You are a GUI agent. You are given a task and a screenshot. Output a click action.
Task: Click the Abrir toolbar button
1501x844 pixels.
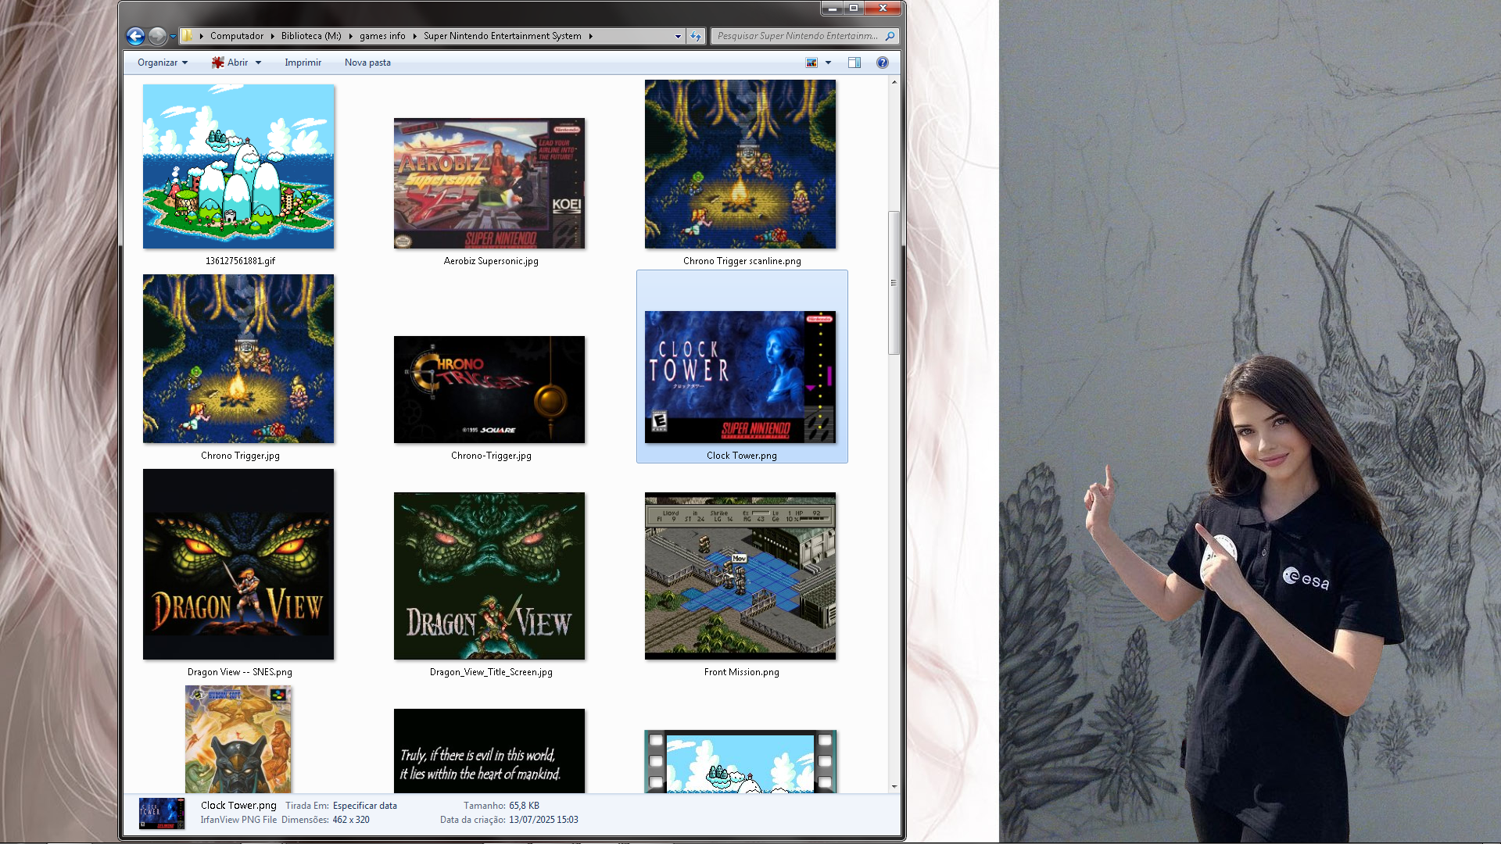coord(238,63)
